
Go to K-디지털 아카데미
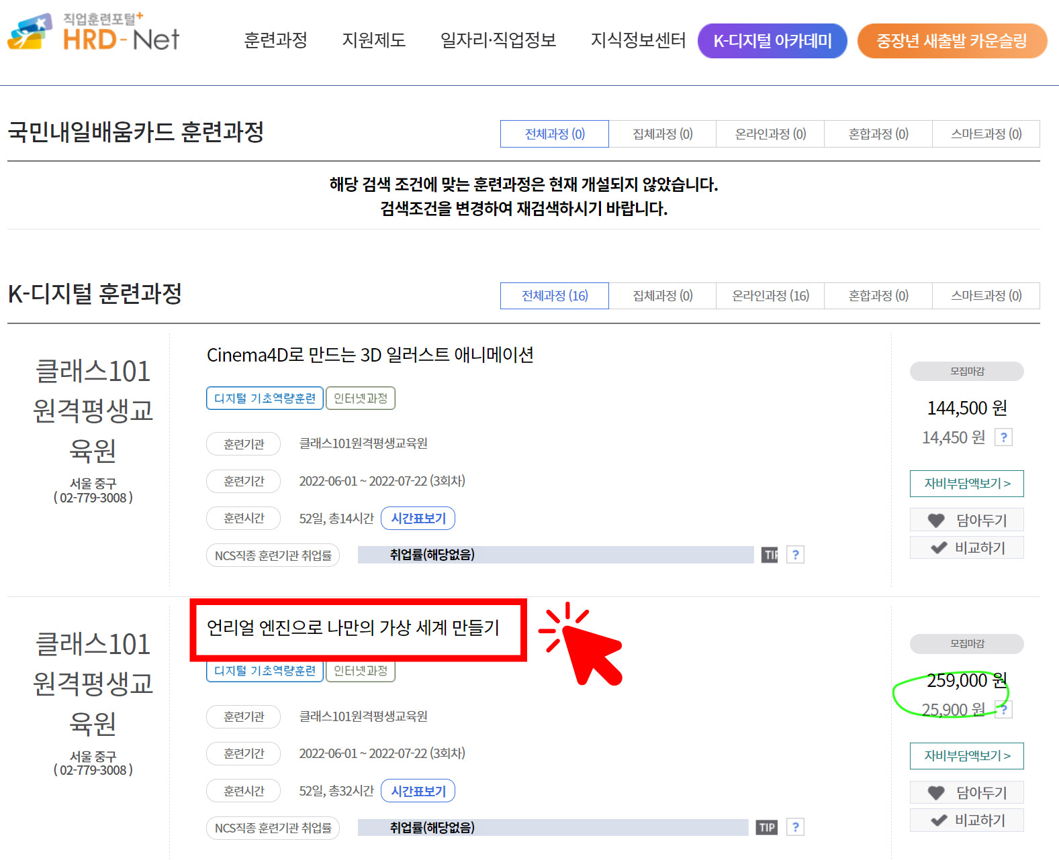(772, 41)
